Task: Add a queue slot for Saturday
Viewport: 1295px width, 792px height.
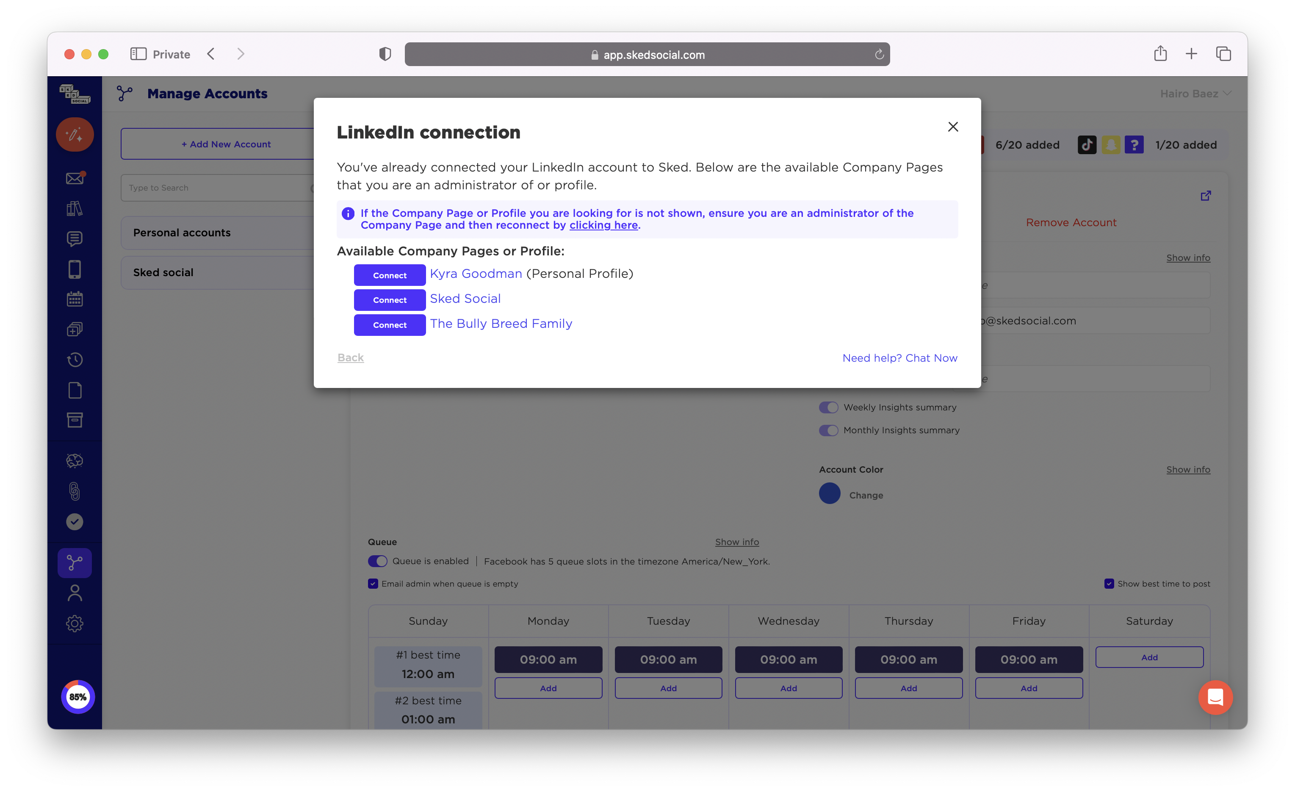Action: point(1149,657)
